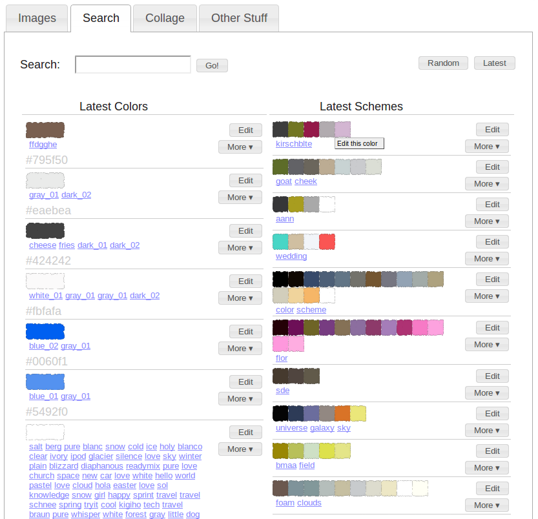Image resolution: width=538 pixels, height=519 pixels.
Task: Click the light blue #5492f0 swatch
Action: (45, 382)
